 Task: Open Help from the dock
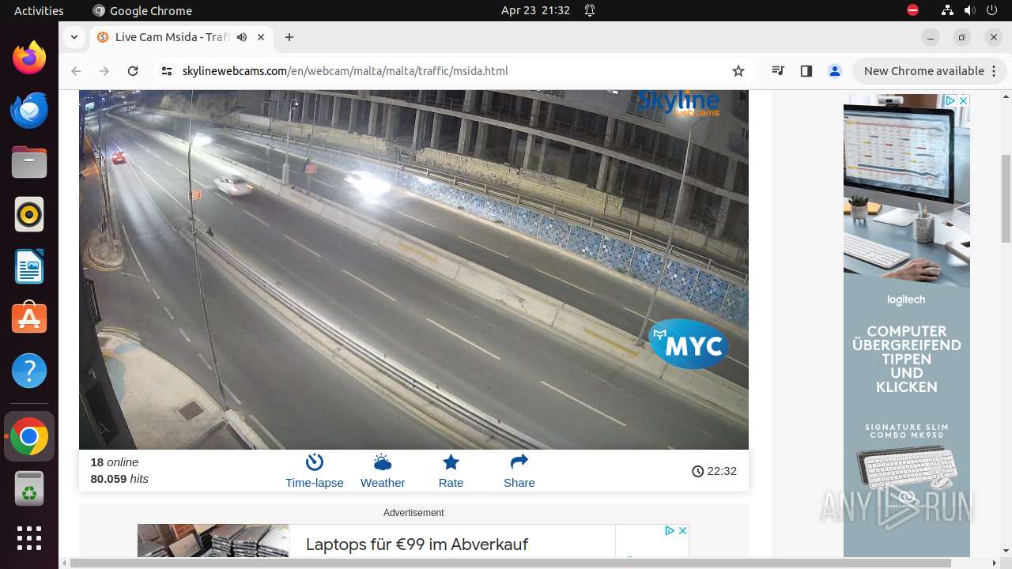tap(29, 371)
